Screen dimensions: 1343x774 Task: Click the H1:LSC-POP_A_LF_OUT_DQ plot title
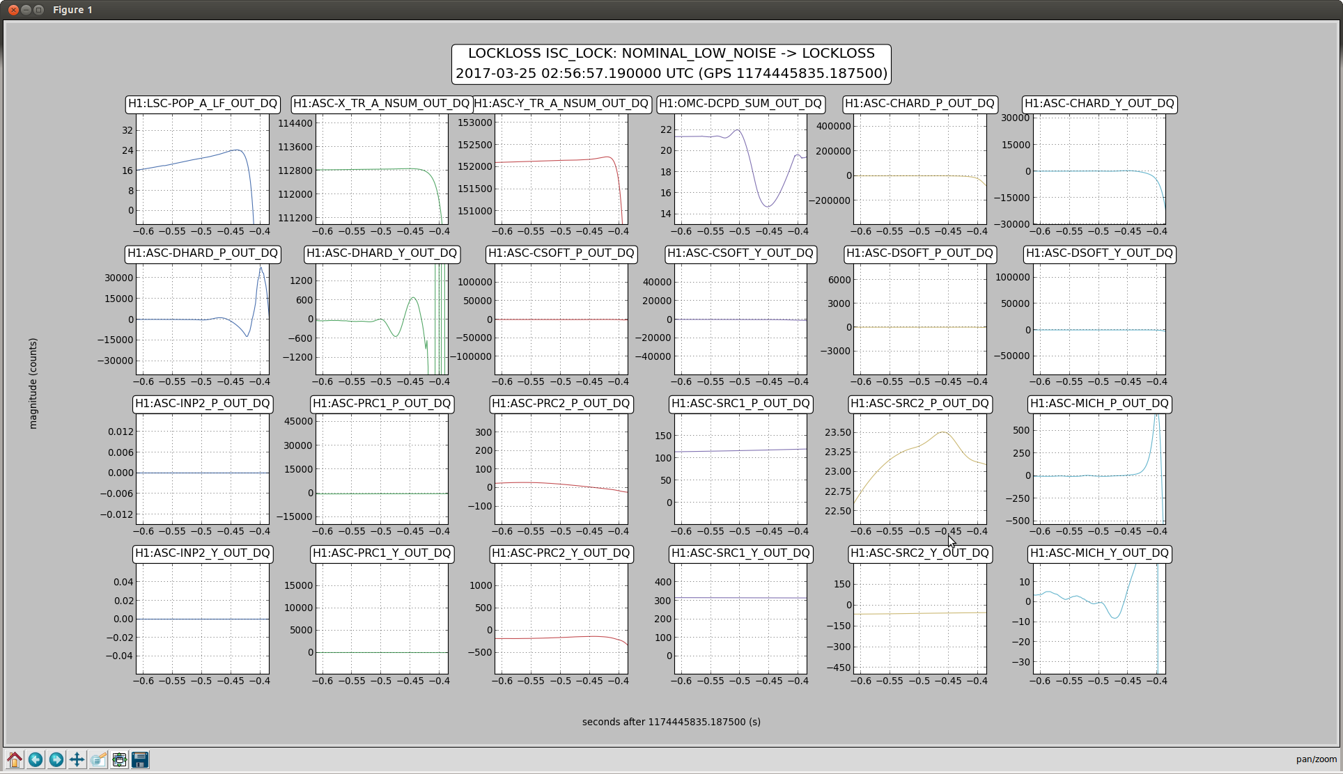pos(203,104)
